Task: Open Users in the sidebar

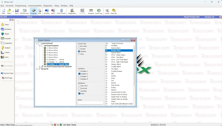Action: point(5,57)
